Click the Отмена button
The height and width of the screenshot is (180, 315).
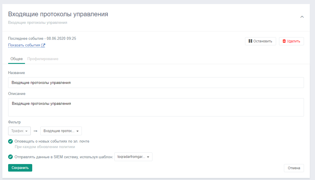point(294,168)
